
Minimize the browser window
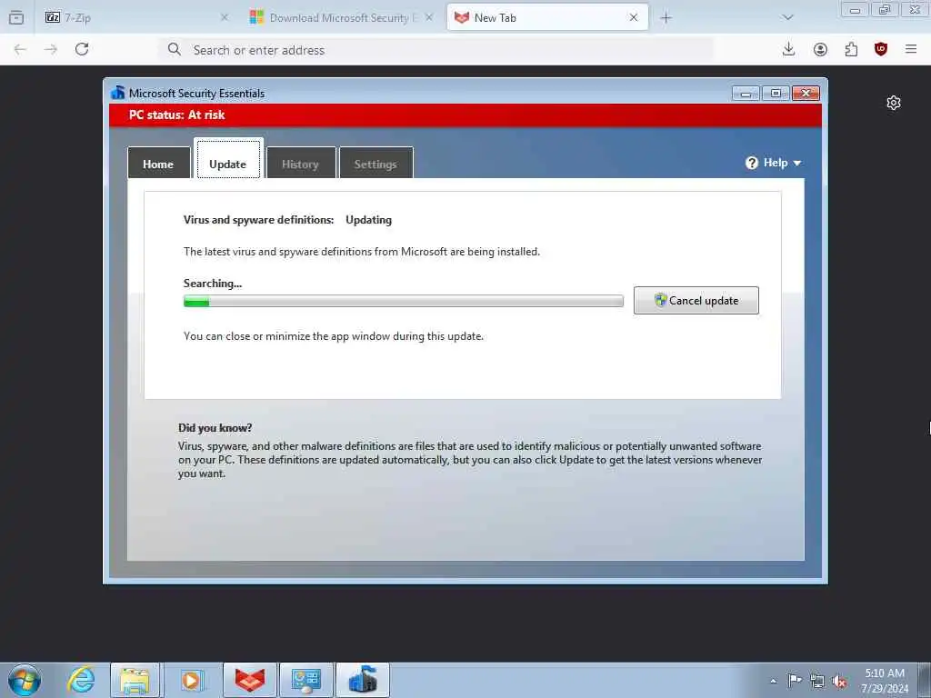point(855,9)
